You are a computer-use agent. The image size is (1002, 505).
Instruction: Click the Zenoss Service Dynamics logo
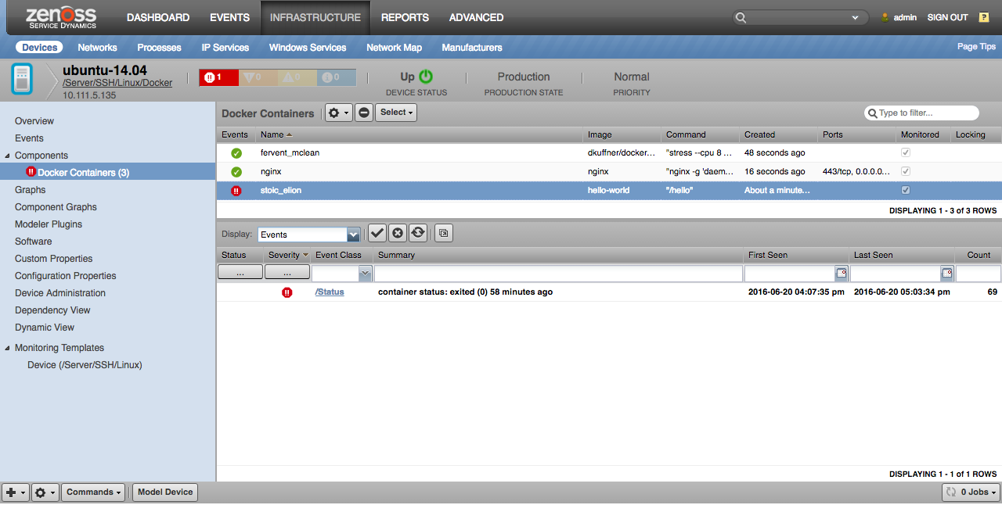[x=61, y=17]
